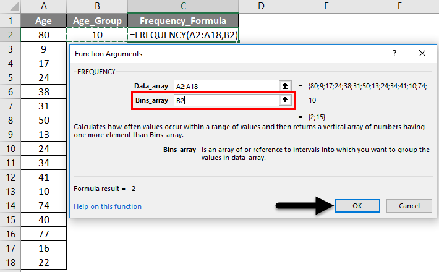Image resolution: width=439 pixels, height=272 pixels.
Task: Click the {2;15} result preview text
Action: click(x=317, y=117)
